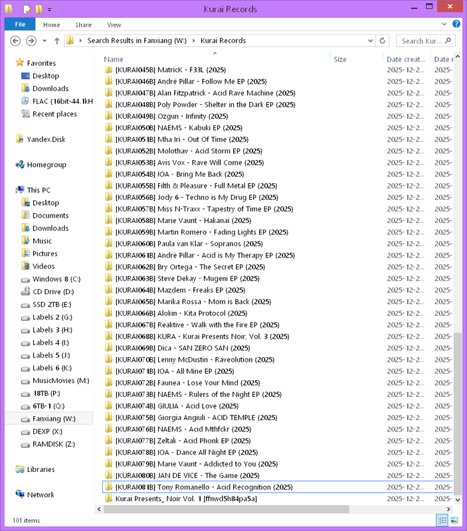Click the search magnifier icon
The width and height of the screenshot is (467, 531).
[x=448, y=40]
